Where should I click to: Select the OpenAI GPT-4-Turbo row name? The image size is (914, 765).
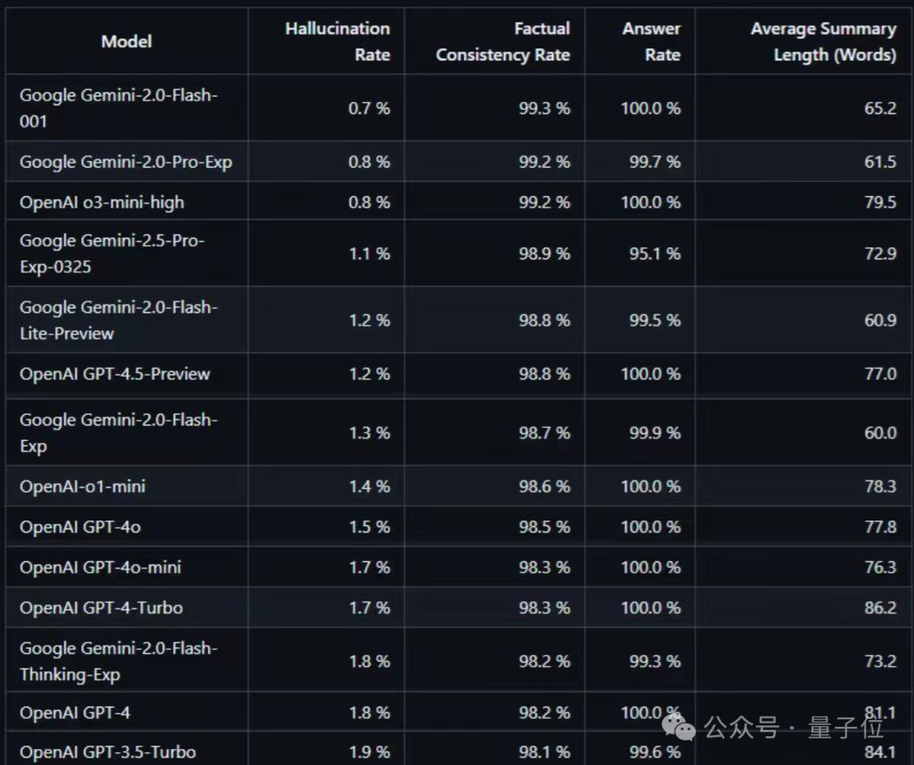pos(102,608)
